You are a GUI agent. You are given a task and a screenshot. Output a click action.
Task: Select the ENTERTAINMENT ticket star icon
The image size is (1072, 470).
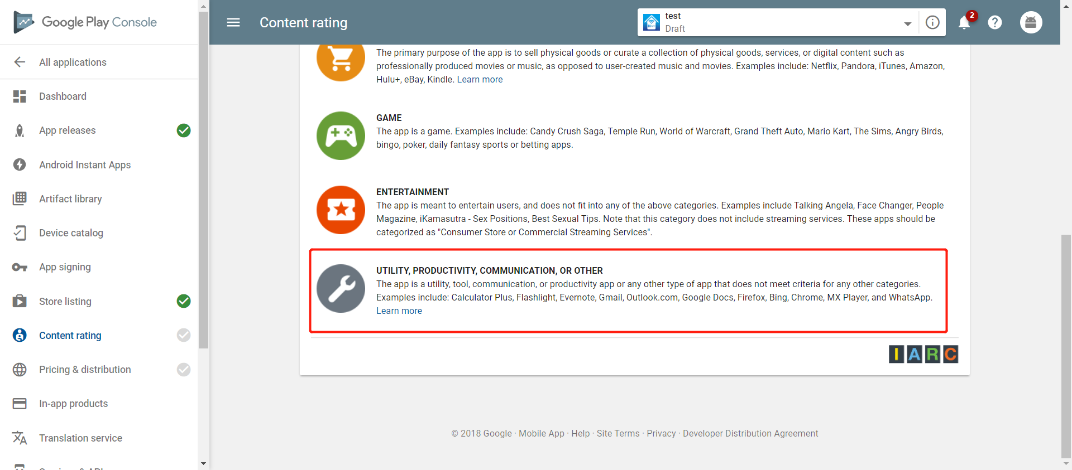341,210
